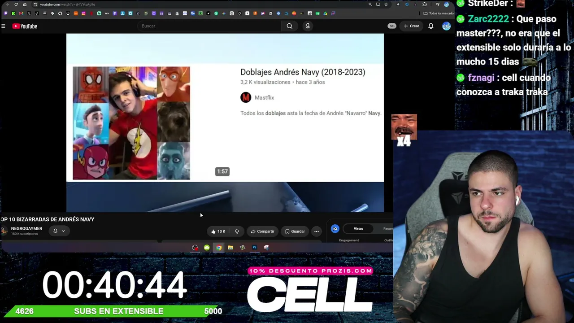
Task: Like the video with 10 K likes
Action: click(218, 231)
